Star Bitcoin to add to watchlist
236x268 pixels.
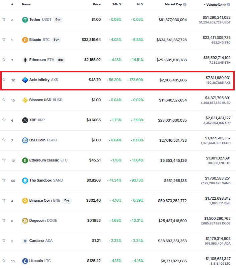click(x=4, y=39)
